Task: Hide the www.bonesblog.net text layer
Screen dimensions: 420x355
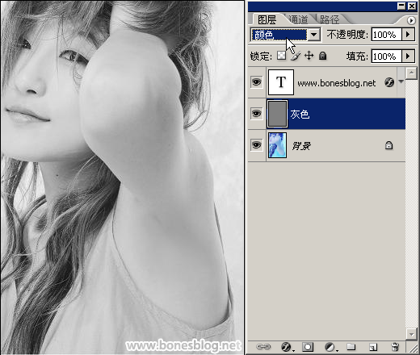Action: (256, 81)
